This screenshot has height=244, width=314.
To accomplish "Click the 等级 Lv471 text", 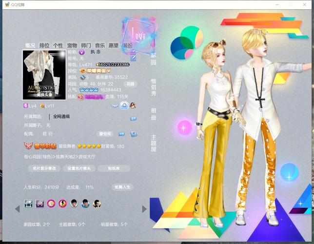I will [80, 65].
